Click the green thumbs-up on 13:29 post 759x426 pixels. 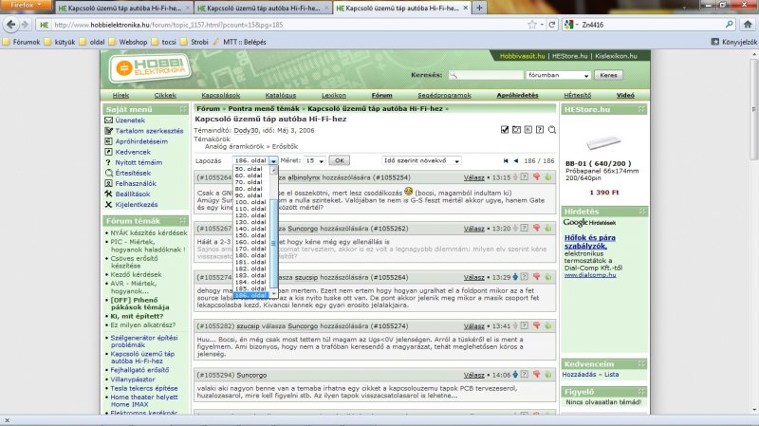click(x=548, y=277)
